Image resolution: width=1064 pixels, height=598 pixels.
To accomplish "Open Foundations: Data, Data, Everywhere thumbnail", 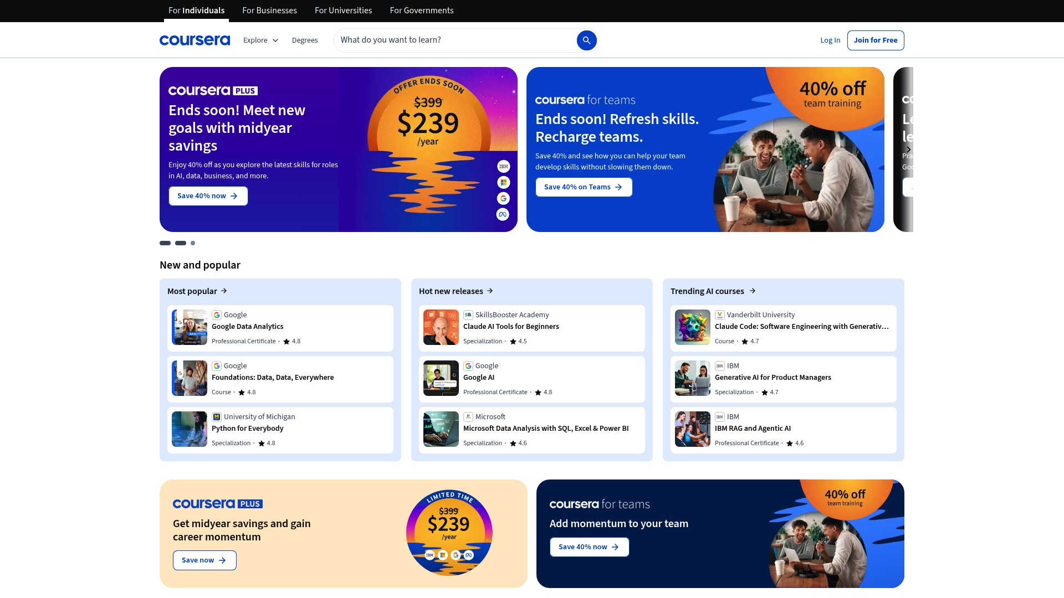I will 190,378.
